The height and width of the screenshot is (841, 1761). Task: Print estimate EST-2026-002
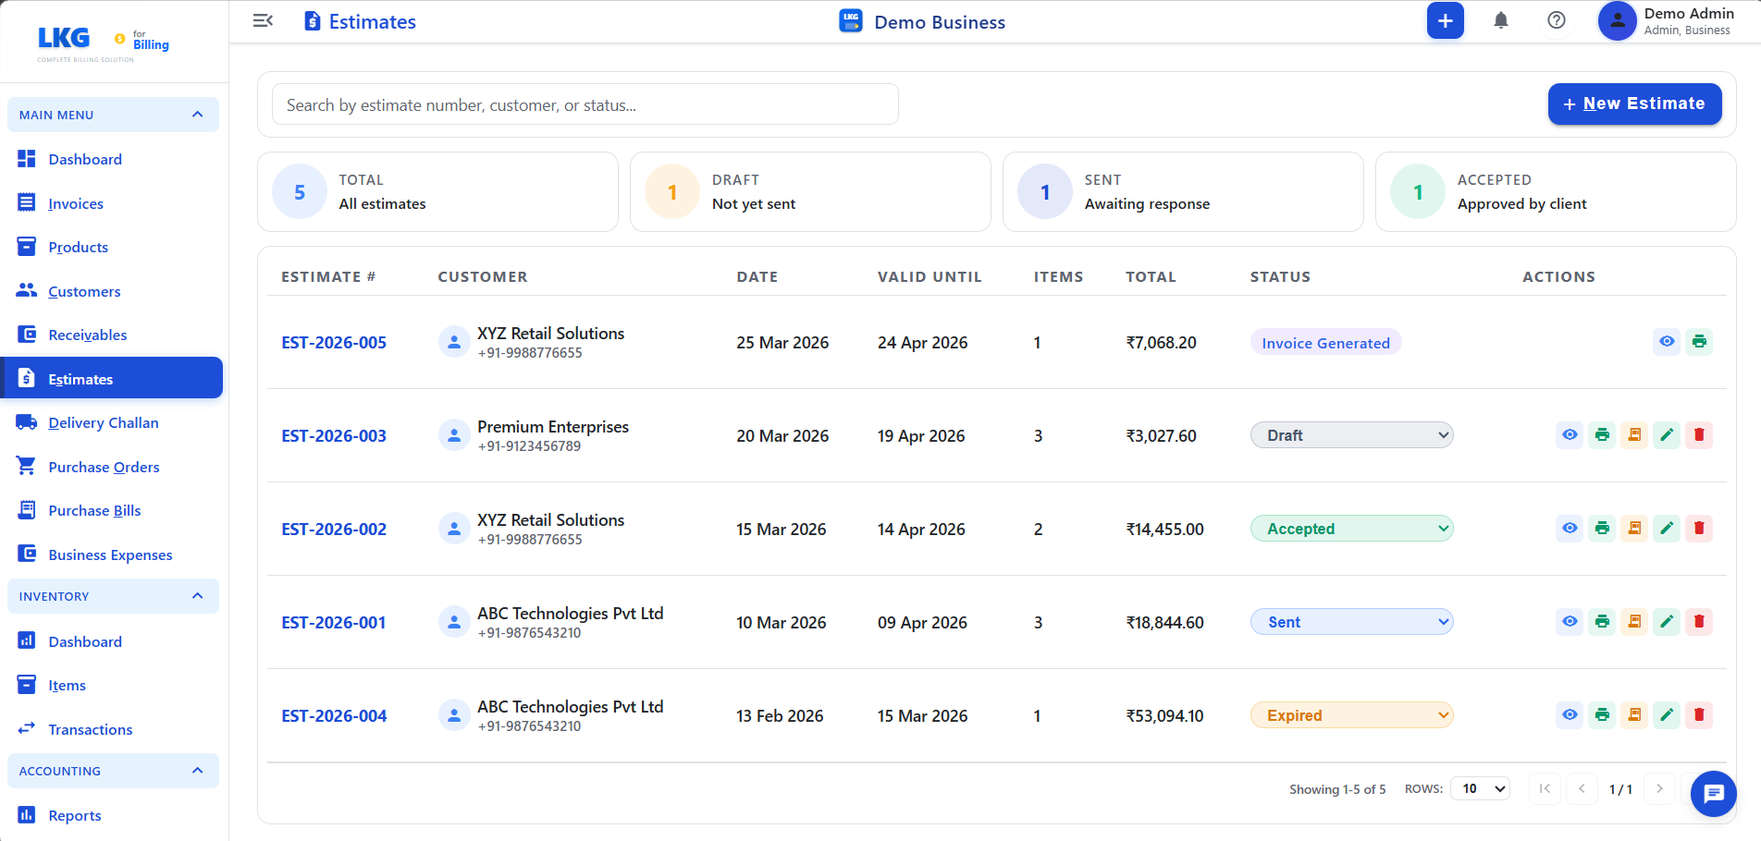click(x=1602, y=529)
